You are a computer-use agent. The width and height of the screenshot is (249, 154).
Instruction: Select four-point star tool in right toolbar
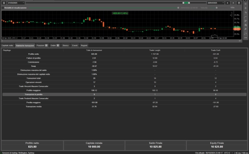246,8
